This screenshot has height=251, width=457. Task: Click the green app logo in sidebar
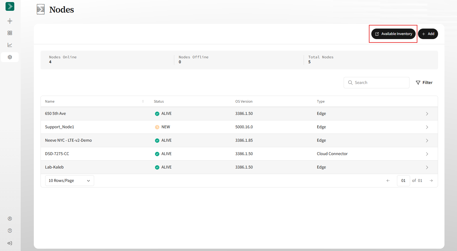coord(10,6)
